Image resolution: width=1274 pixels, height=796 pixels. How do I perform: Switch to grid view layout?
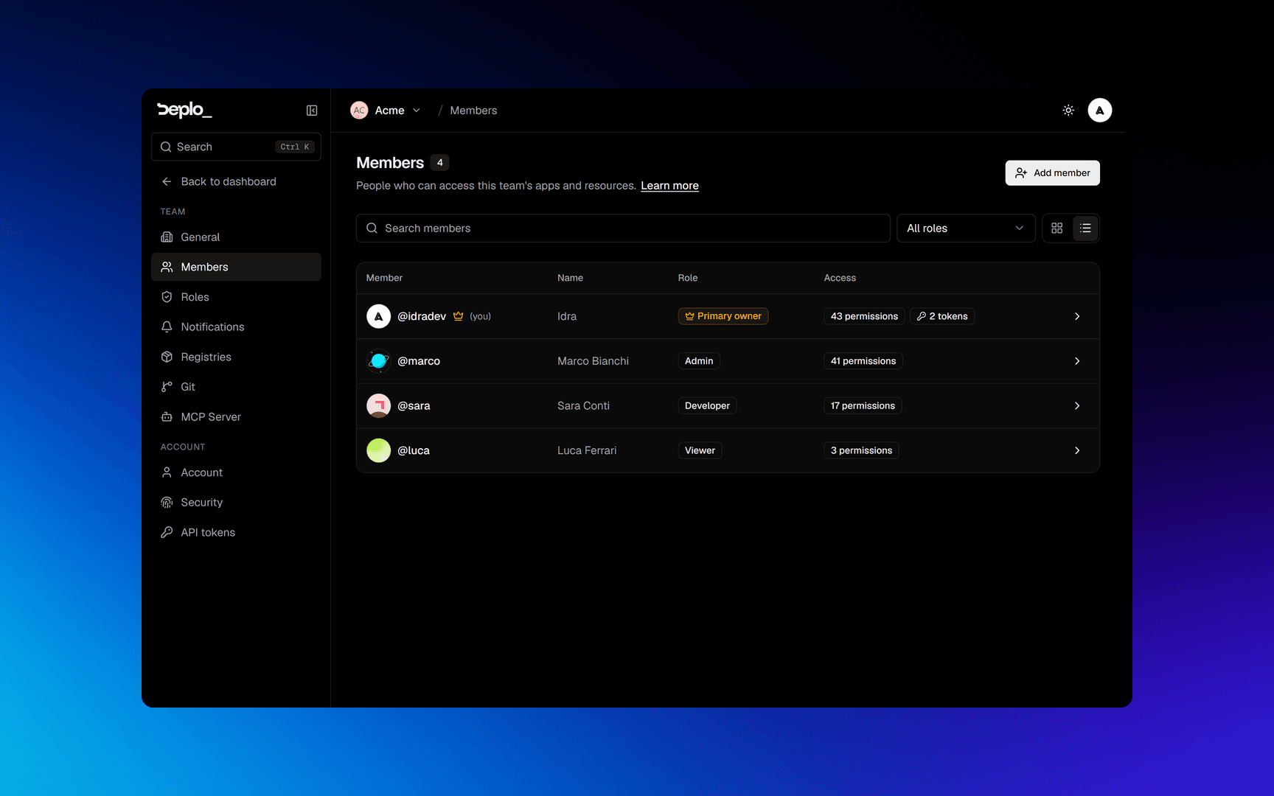point(1057,228)
